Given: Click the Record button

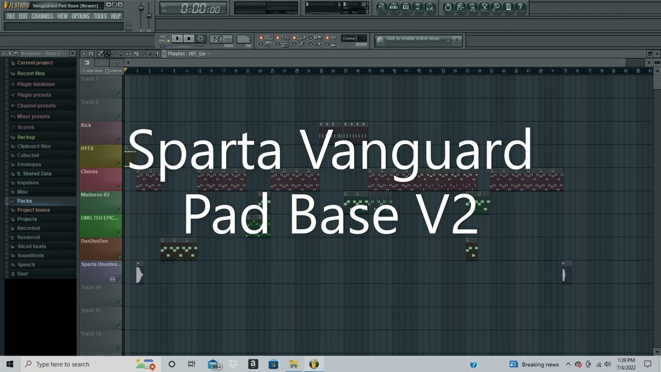Looking at the screenshot, I should click(x=200, y=38).
